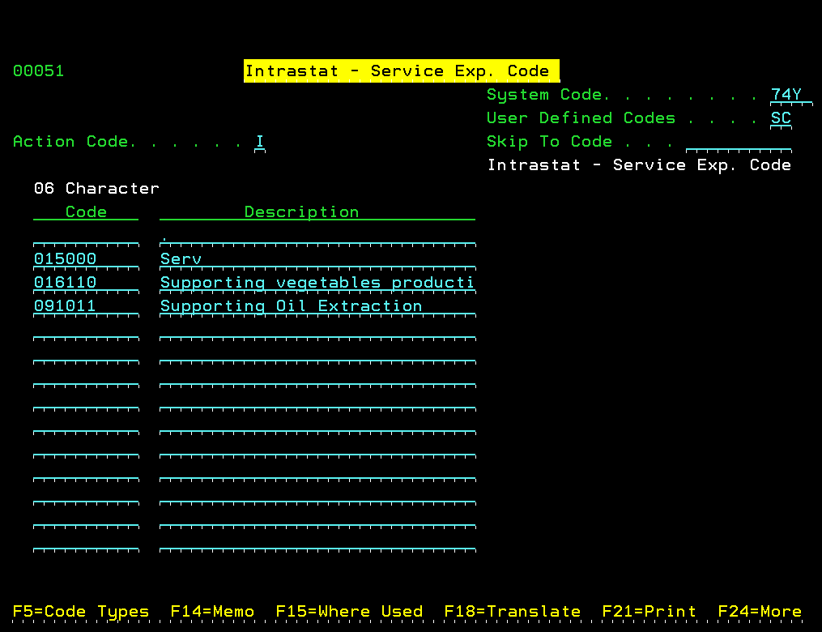Click F18=Translate function key
Viewport: 822px width, 632px height.
(x=512, y=612)
